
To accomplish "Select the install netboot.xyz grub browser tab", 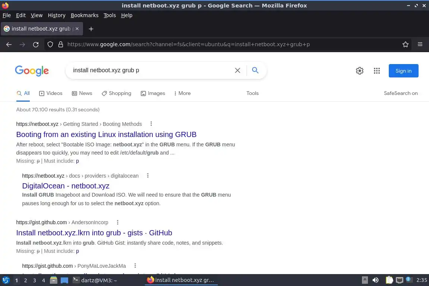I will [x=42, y=29].
